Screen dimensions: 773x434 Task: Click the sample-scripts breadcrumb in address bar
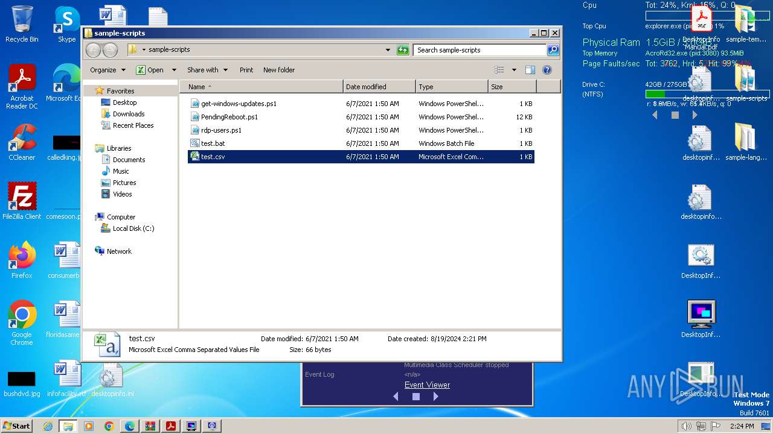click(x=169, y=50)
